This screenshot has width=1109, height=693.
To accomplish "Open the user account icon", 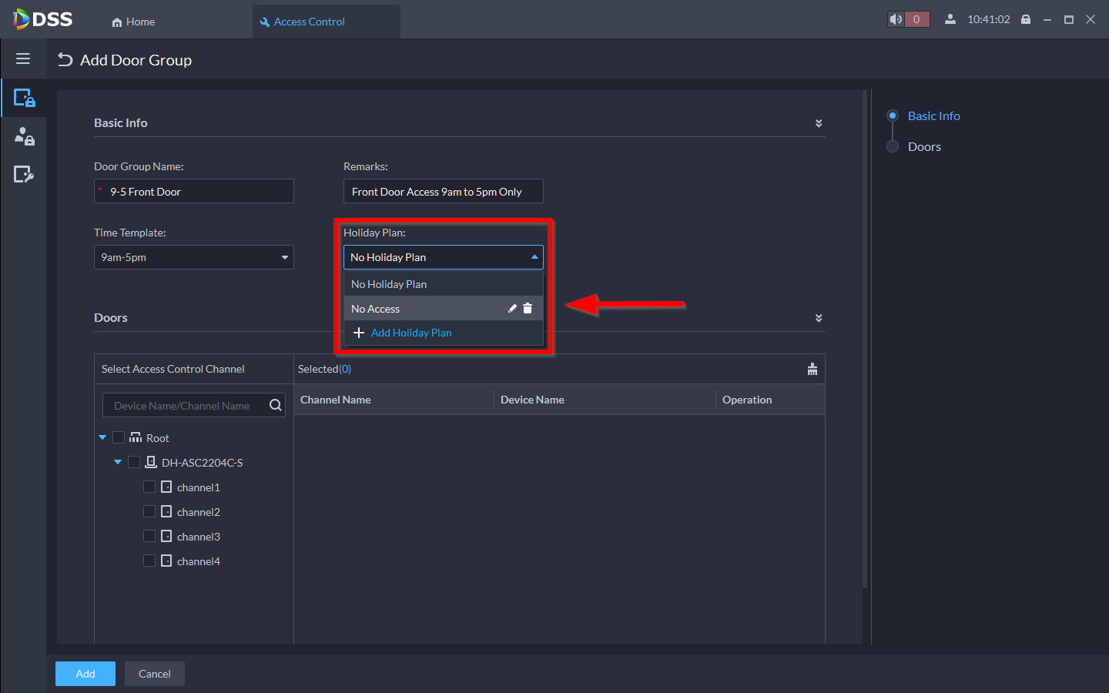I will 950,20.
